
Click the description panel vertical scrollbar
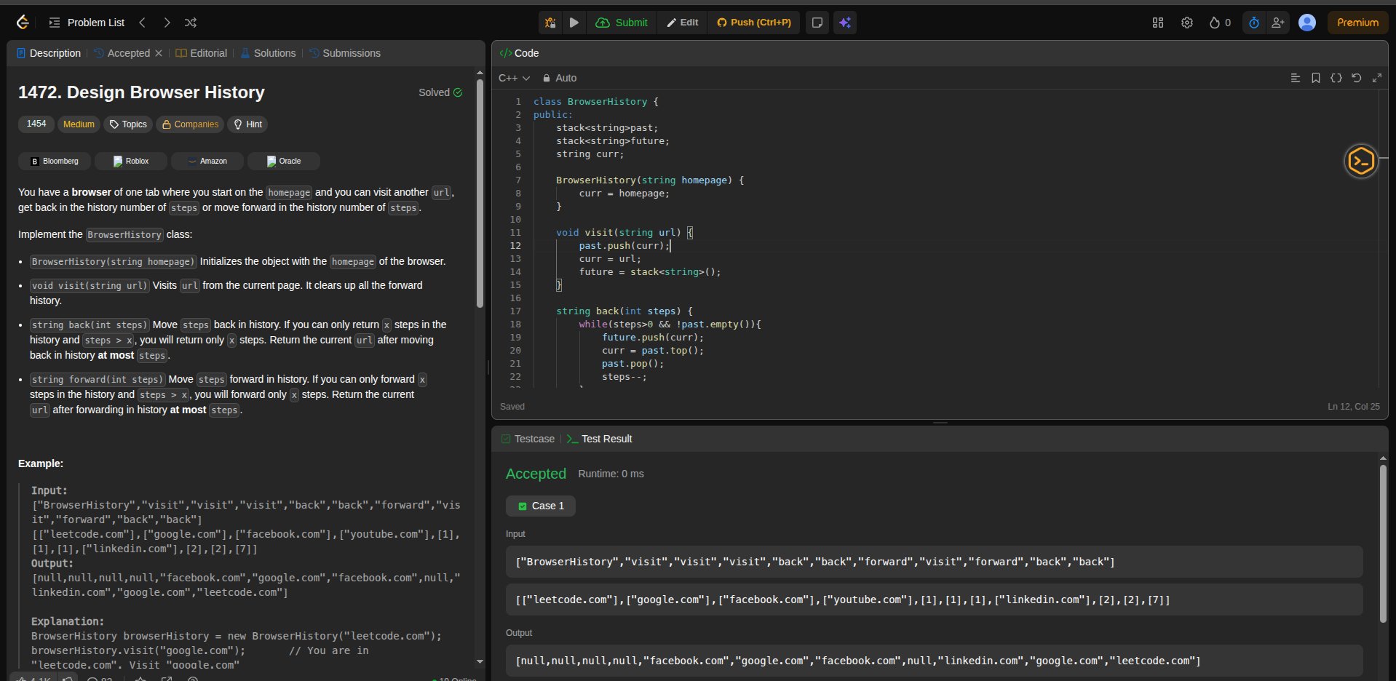coord(480,194)
